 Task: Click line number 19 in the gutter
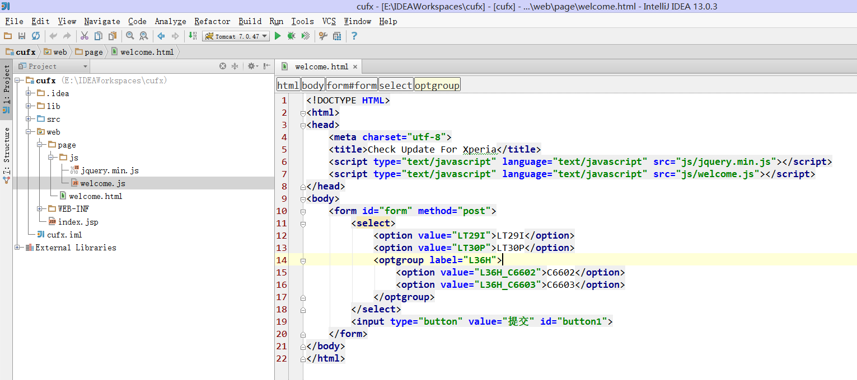(282, 321)
